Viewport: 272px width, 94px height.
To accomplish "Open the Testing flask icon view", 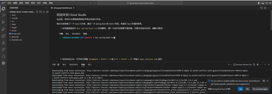I will click(x=3, y=42).
